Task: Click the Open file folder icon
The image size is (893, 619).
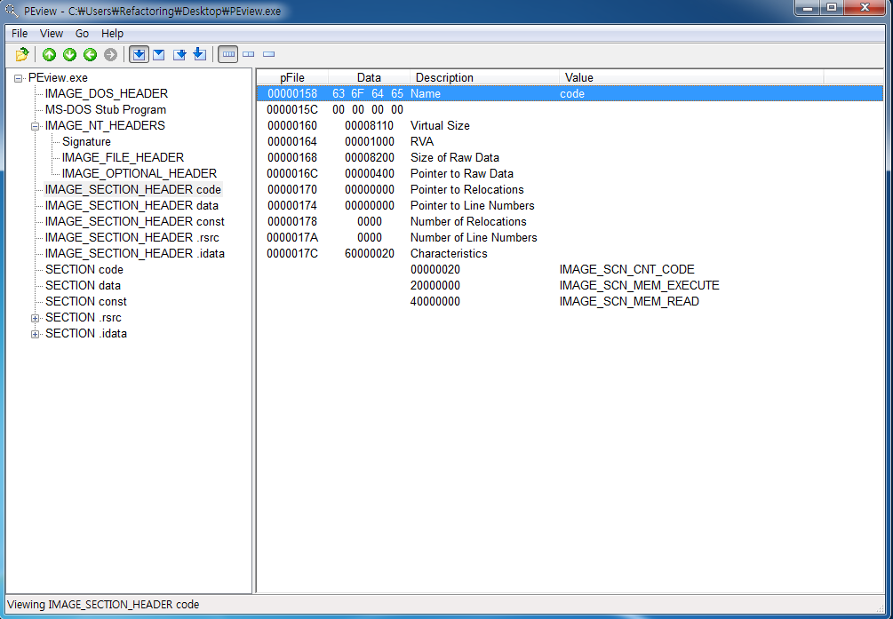Action: coord(21,55)
